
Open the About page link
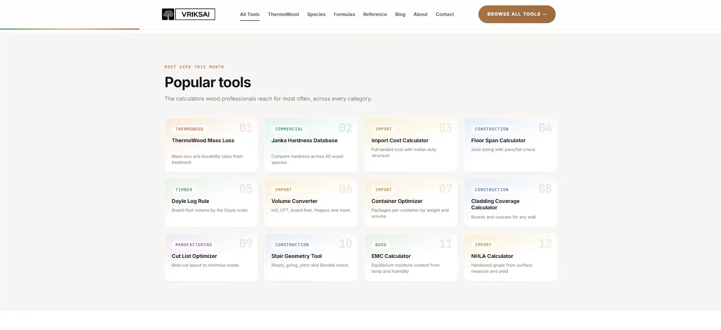(420, 14)
